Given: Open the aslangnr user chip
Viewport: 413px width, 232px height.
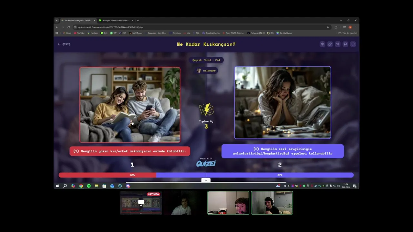Looking at the screenshot, I should [206, 71].
